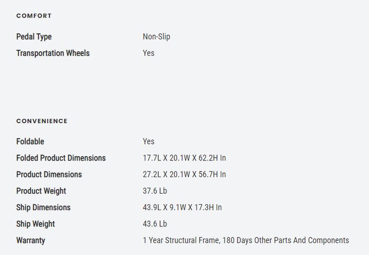Viewport: 369px width, 255px height.
Task: Click the COMFORT section heading
Action: [x=34, y=16]
